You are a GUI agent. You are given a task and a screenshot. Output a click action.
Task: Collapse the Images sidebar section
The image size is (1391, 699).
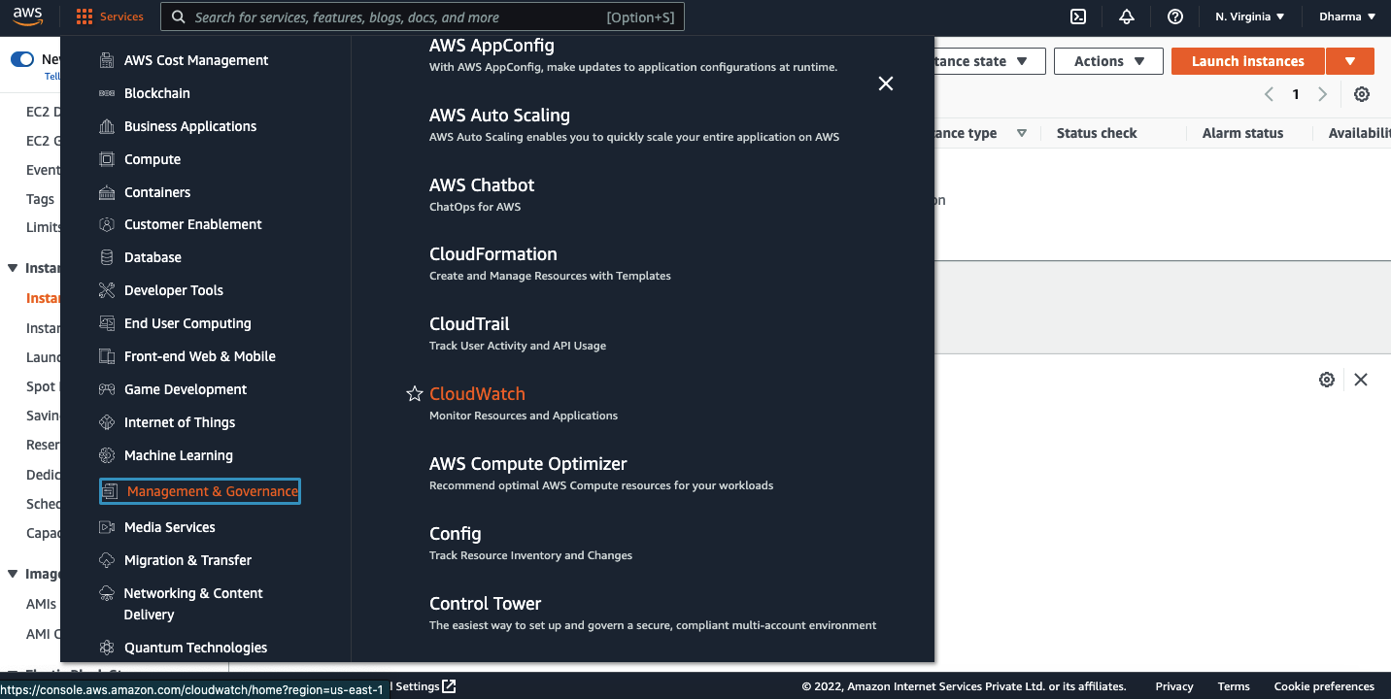pos(13,574)
